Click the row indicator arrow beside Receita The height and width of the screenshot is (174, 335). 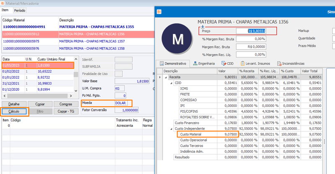(160, 77)
